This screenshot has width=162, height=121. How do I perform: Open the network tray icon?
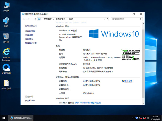click(144, 118)
